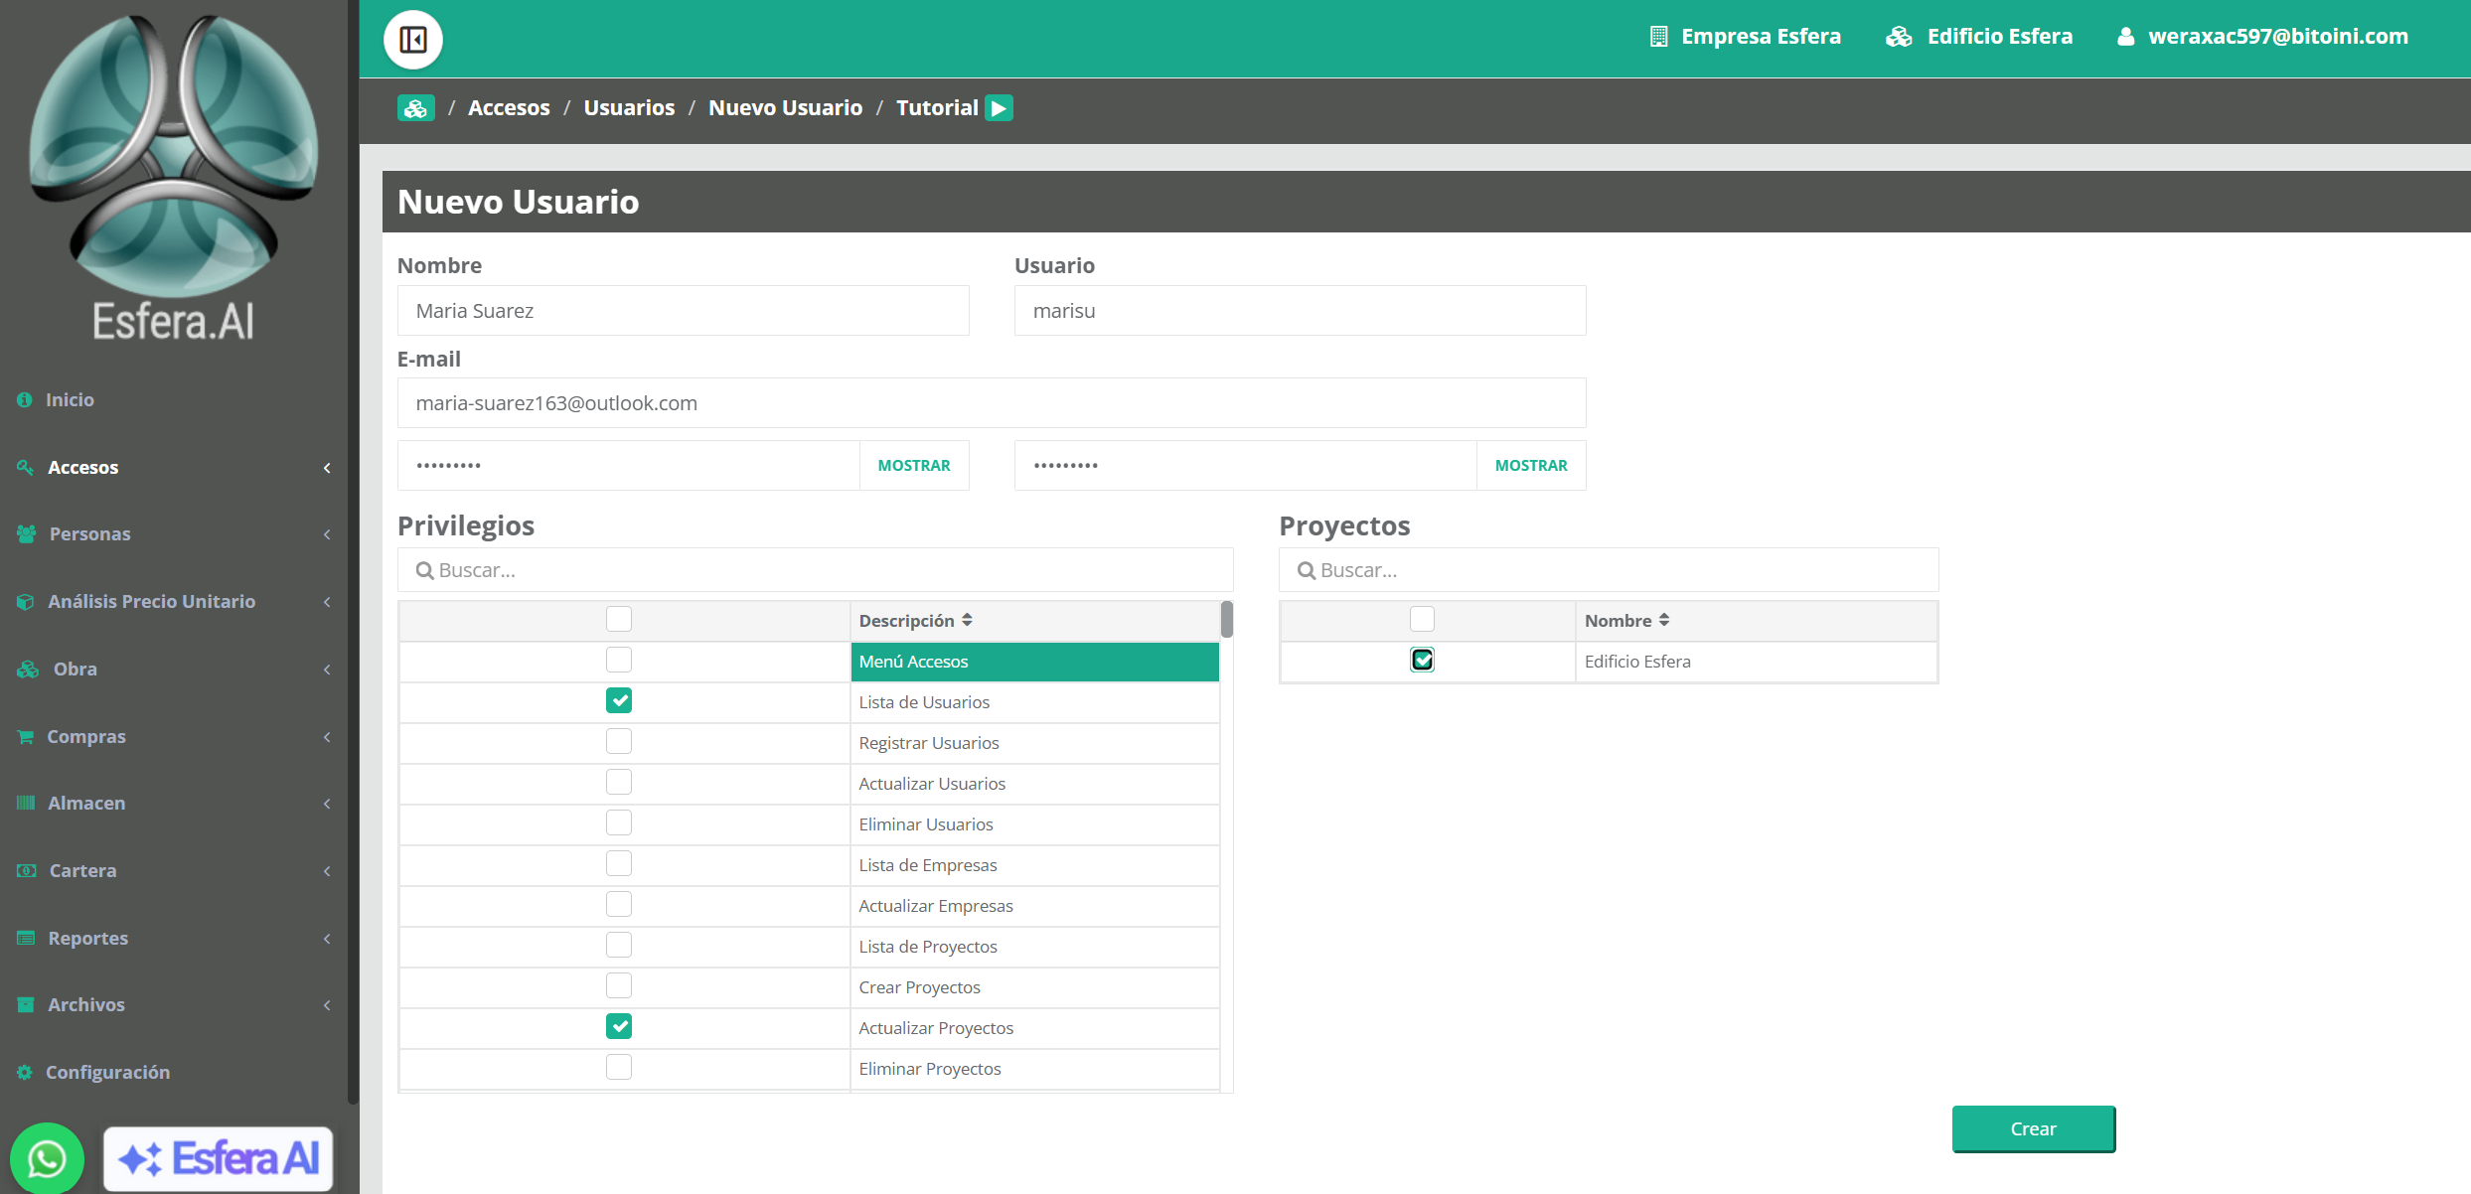This screenshot has width=2471, height=1194.
Task: Open the Inicio menu item
Action: pyautogui.click(x=70, y=399)
